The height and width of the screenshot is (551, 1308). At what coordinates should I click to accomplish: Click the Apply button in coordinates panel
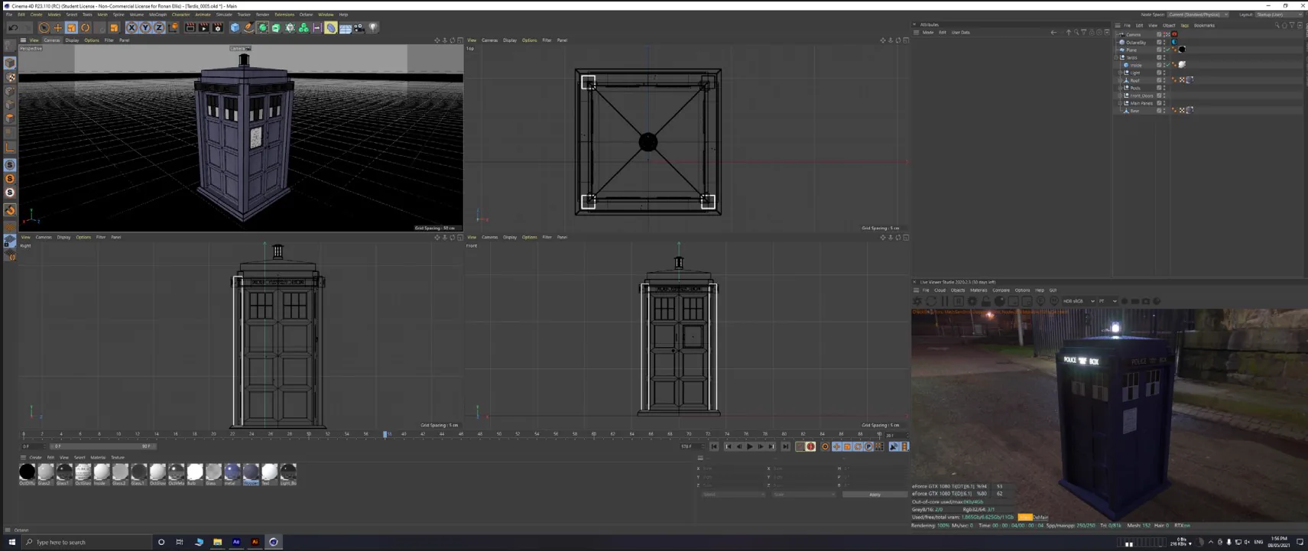point(875,494)
